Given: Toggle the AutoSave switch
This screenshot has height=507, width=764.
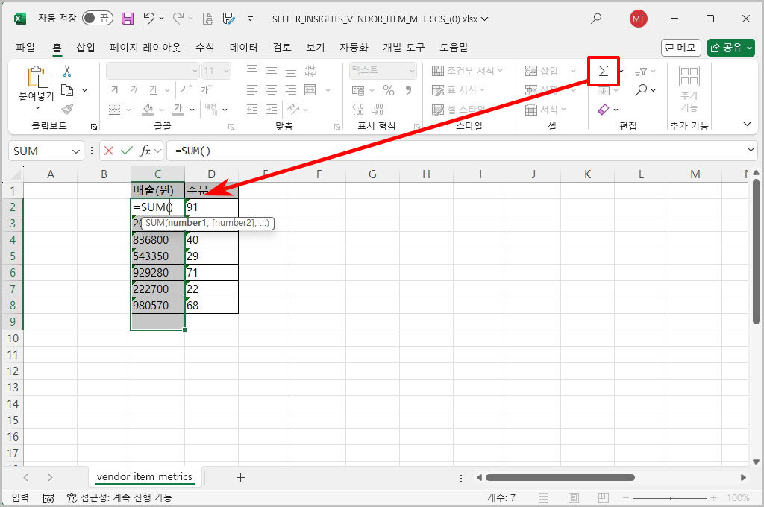Looking at the screenshot, I should click(x=98, y=19).
